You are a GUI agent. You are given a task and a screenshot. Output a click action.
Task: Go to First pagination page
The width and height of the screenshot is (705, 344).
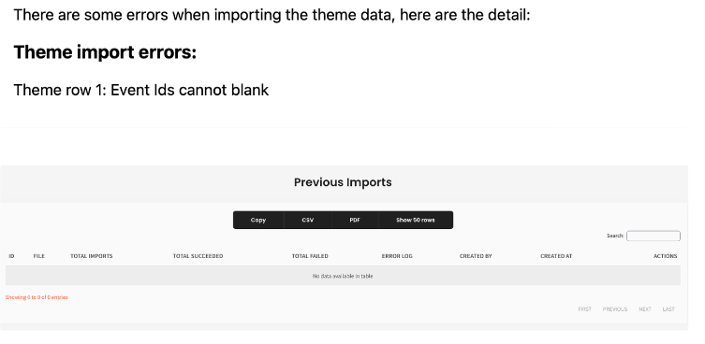[x=585, y=309]
